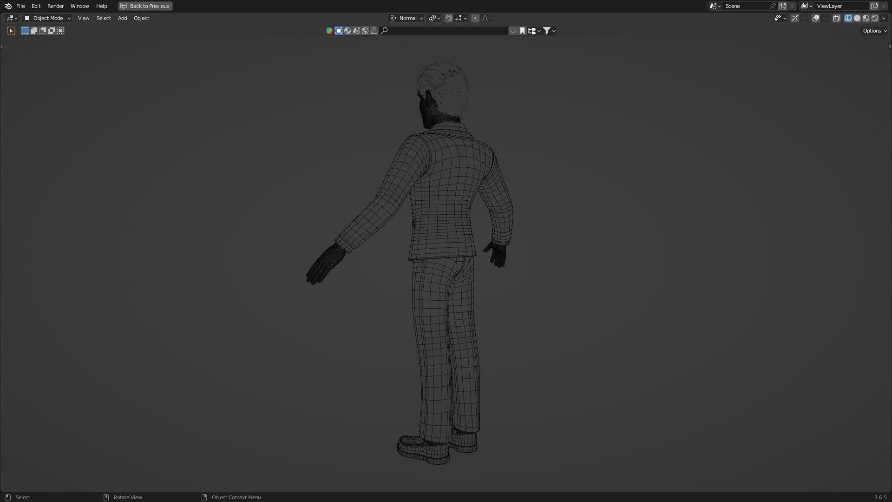Open the Window menu
Screen dimensions: 892x502
pyautogui.click(x=79, y=6)
